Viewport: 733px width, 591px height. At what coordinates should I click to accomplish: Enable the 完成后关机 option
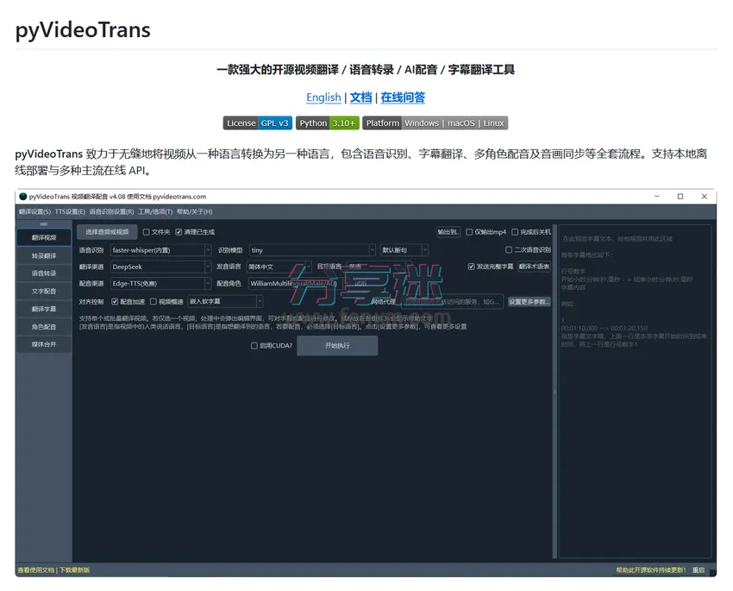tap(515, 232)
